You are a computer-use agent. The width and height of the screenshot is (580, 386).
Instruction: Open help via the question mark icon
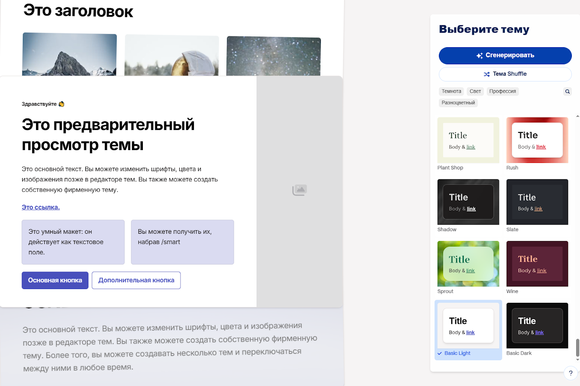pos(570,373)
